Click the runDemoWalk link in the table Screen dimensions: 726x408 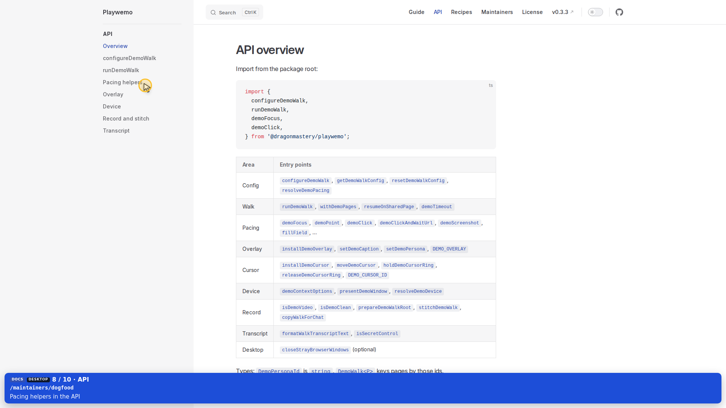(x=297, y=207)
